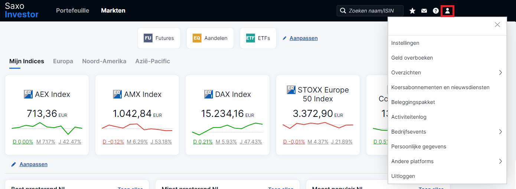The width and height of the screenshot is (516, 189).
Task: Click the AEX Index instrument icon
Action: point(28,94)
